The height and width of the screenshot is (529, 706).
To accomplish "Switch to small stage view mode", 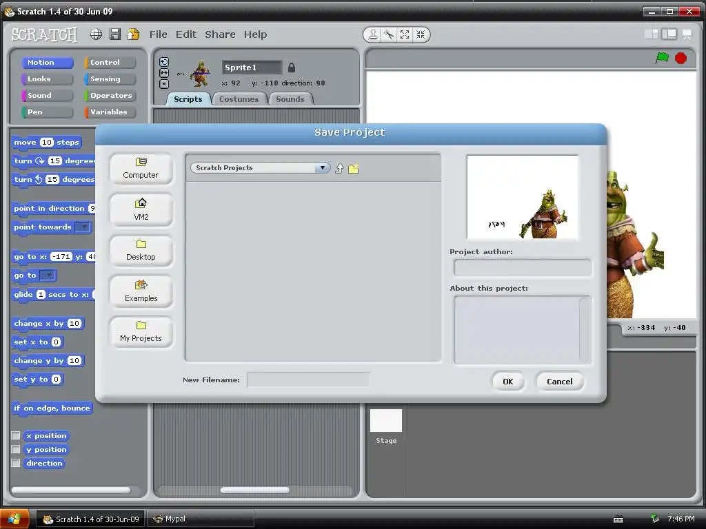I will tap(651, 34).
